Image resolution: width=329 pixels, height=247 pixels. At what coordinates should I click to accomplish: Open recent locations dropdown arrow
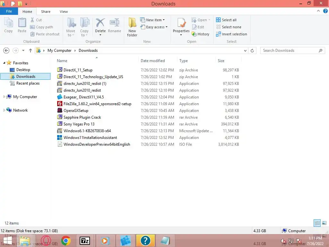tap(23, 50)
